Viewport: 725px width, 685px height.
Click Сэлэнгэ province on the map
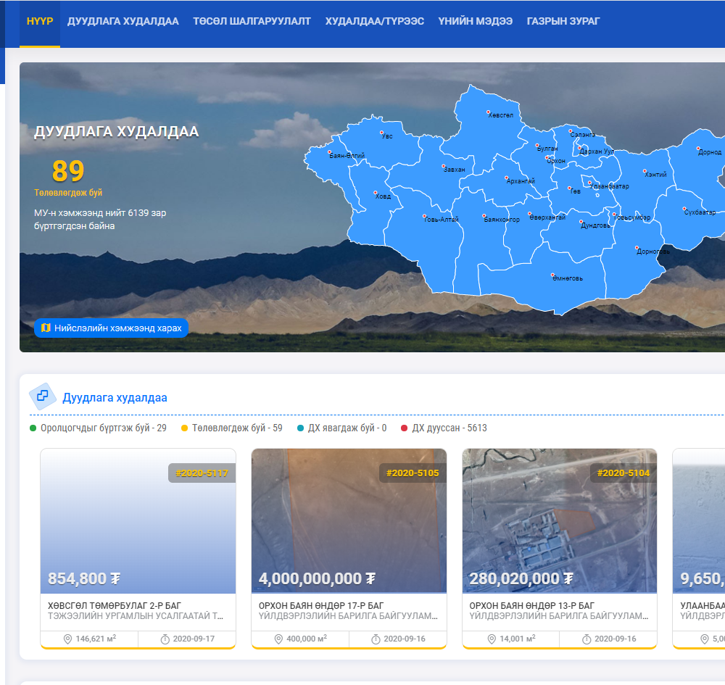coord(583,135)
